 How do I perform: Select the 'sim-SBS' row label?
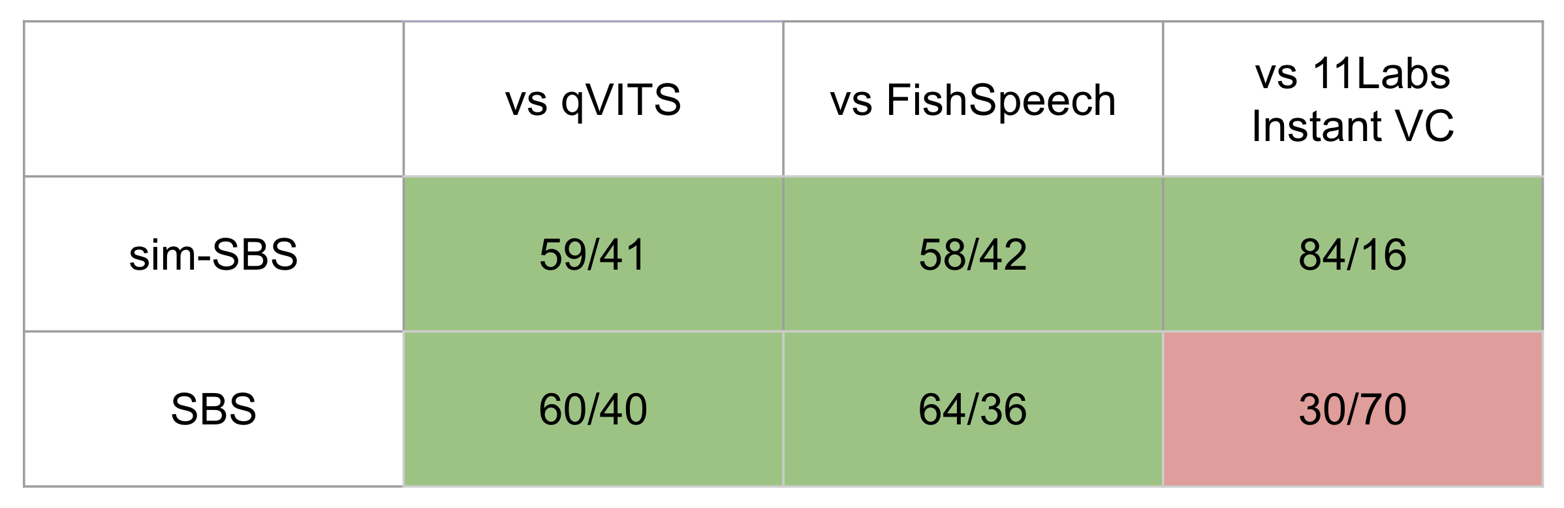click(213, 254)
